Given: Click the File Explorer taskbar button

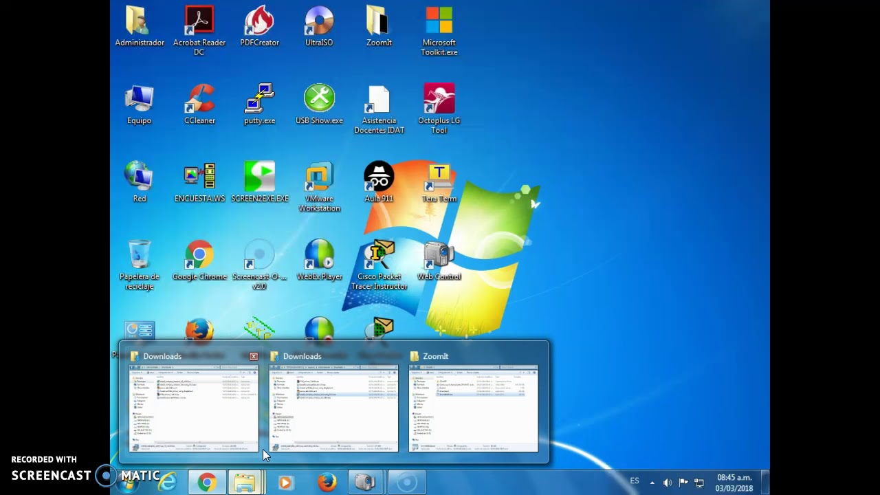Looking at the screenshot, I should [x=245, y=483].
